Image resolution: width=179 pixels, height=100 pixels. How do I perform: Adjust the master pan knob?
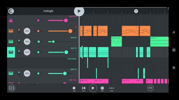click(x=38, y=21)
